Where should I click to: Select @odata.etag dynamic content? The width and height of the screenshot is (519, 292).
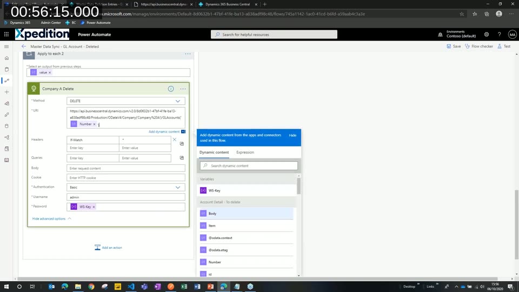click(x=247, y=250)
